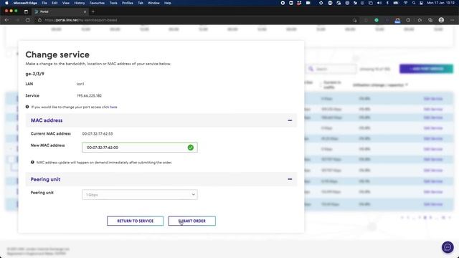Click Submit Order button
The image size is (459, 258).
click(191, 221)
